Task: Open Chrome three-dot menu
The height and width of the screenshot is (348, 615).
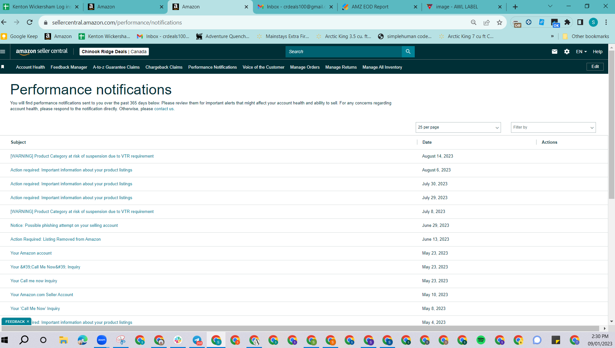Action: (606, 22)
